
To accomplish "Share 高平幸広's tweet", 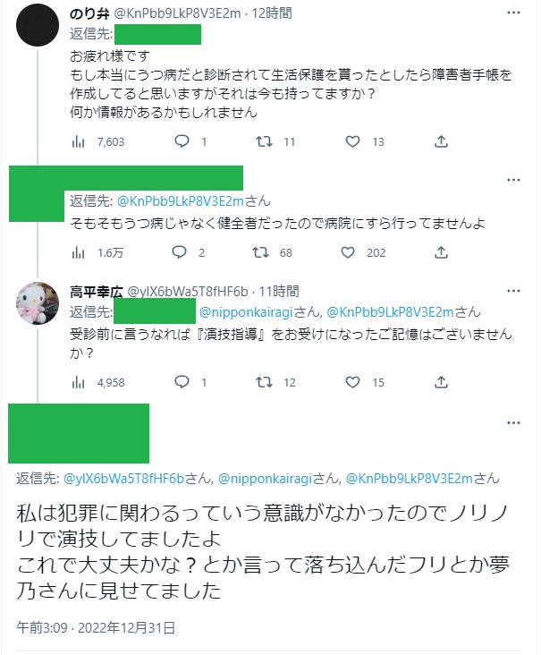I will tap(441, 382).
